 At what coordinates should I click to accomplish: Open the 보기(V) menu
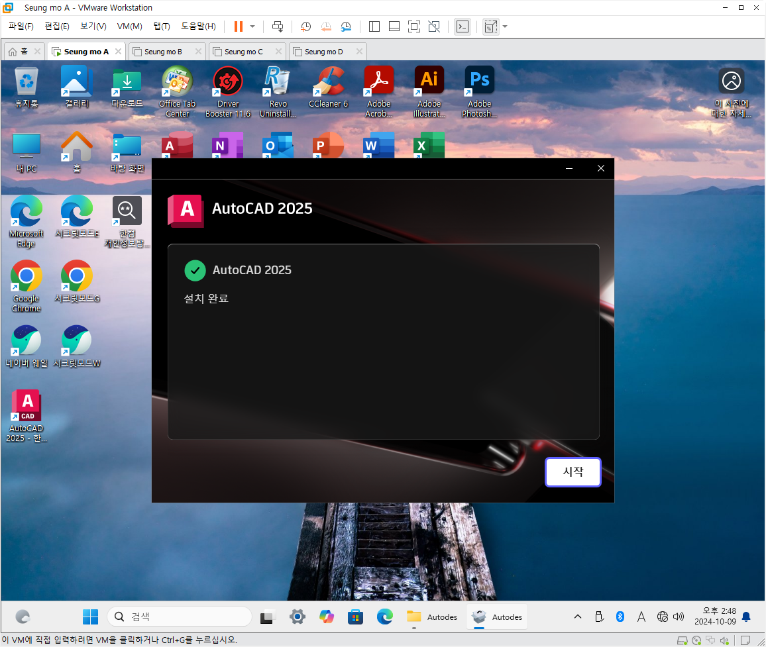click(93, 26)
